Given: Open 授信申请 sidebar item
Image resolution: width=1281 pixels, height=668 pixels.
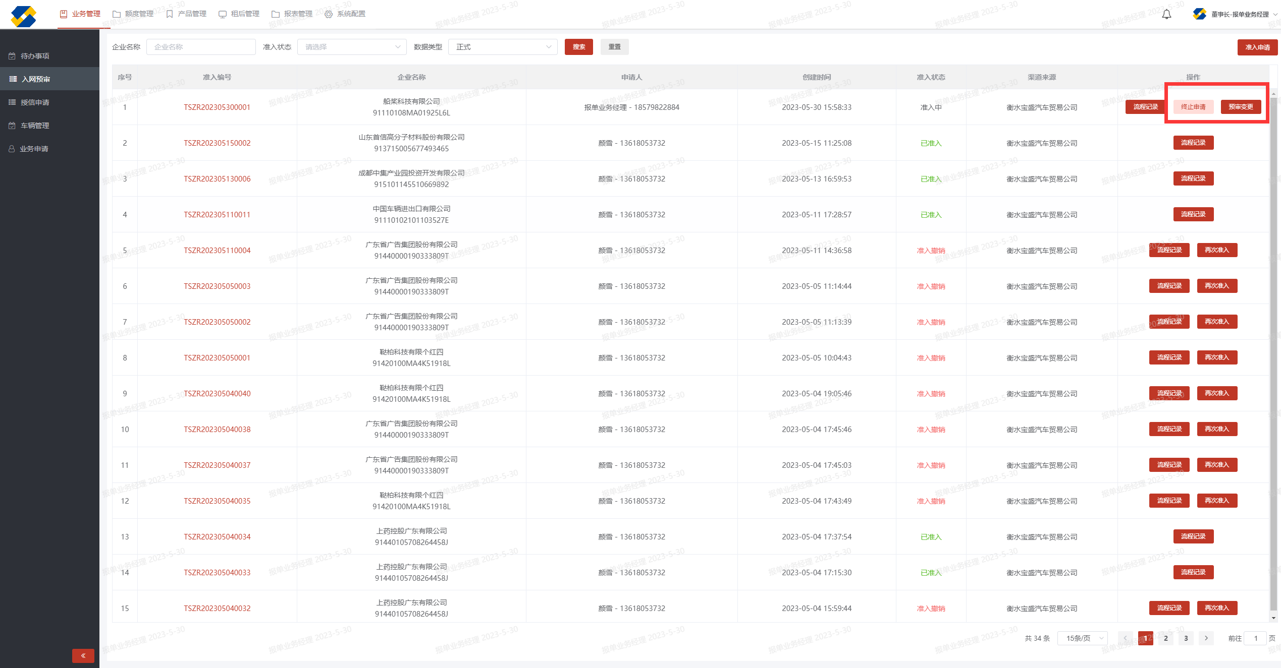Looking at the screenshot, I should [35, 102].
